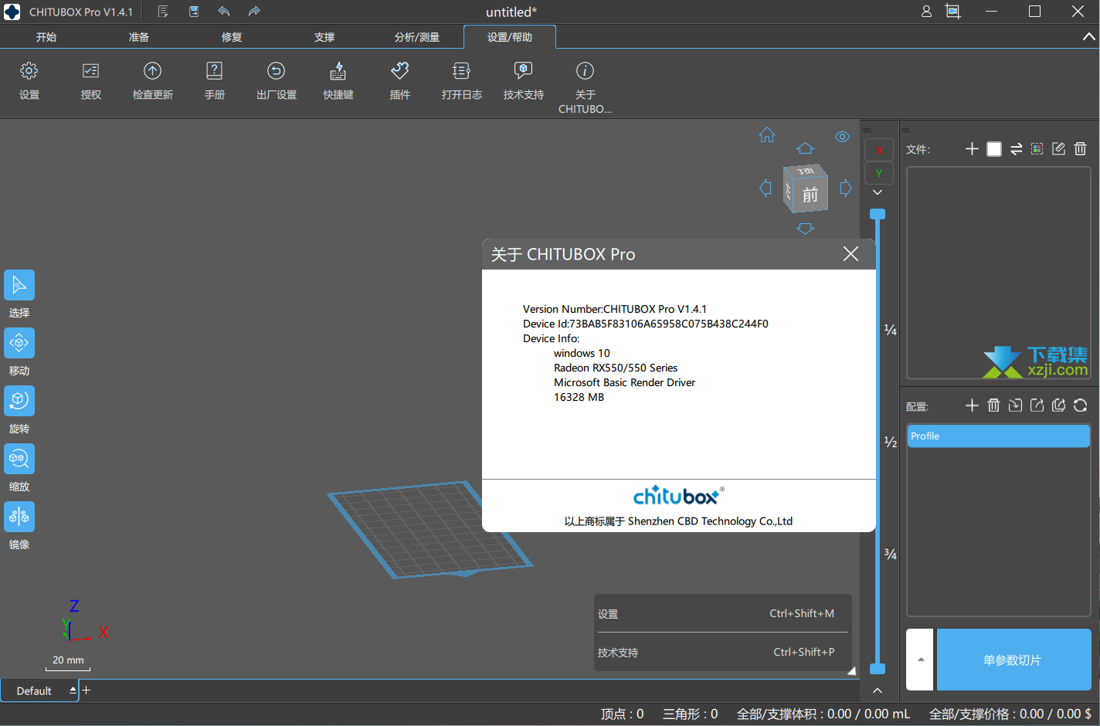
Task: Click the open project icon in title bar
Action: tap(163, 12)
